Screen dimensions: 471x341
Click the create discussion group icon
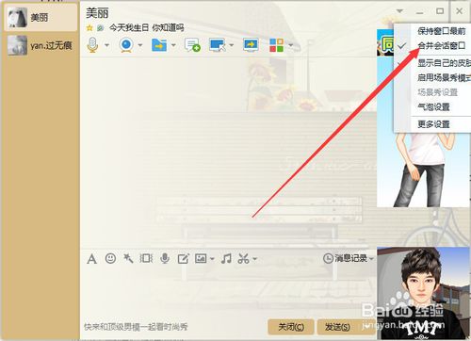coord(192,45)
